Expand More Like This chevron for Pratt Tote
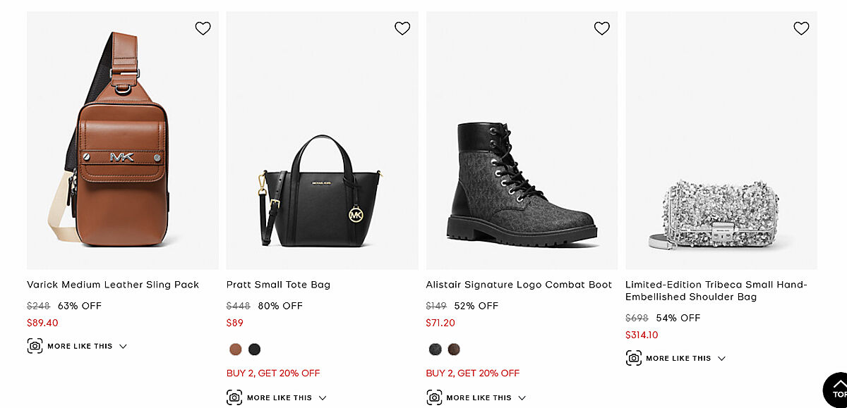 coord(323,398)
